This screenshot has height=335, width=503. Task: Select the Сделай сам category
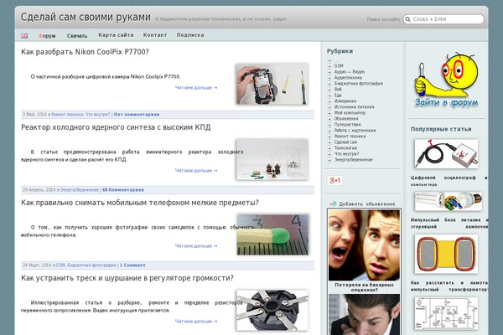click(x=345, y=142)
